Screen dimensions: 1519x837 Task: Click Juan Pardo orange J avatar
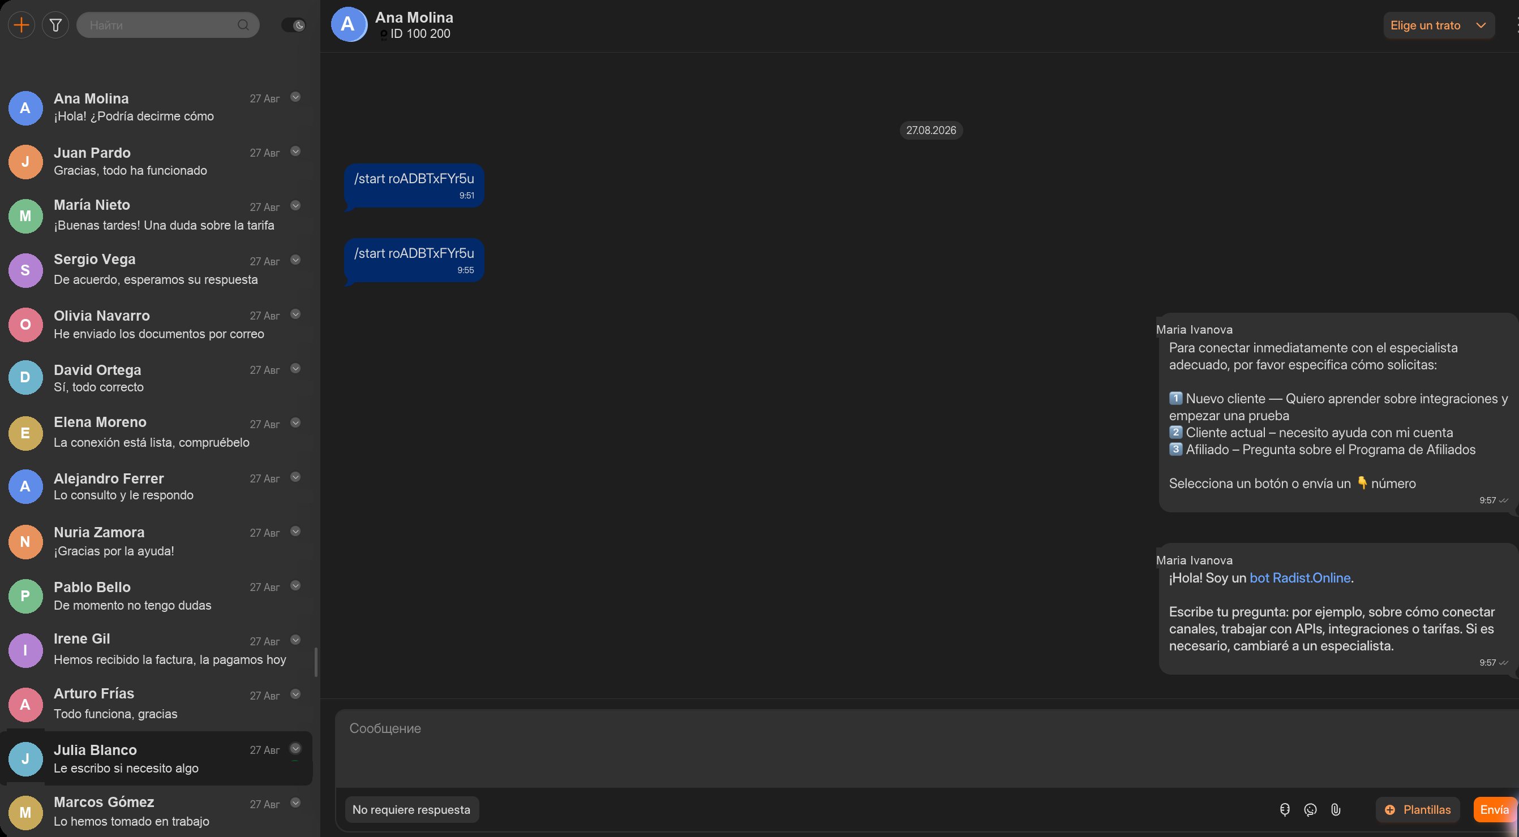click(25, 162)
